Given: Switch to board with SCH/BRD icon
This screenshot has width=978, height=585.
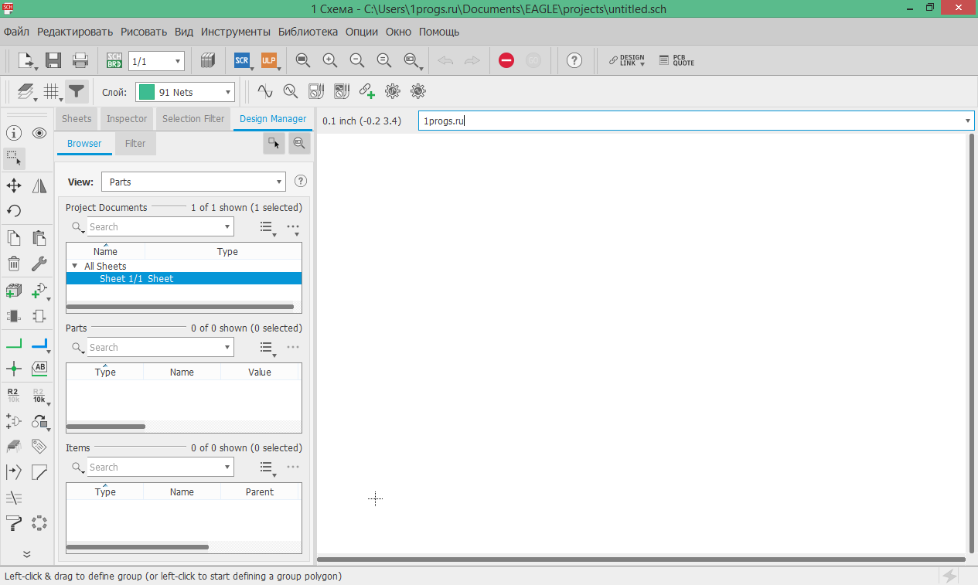Looking at the screenshot, I should pyautogui.click(x=114, y=60).
